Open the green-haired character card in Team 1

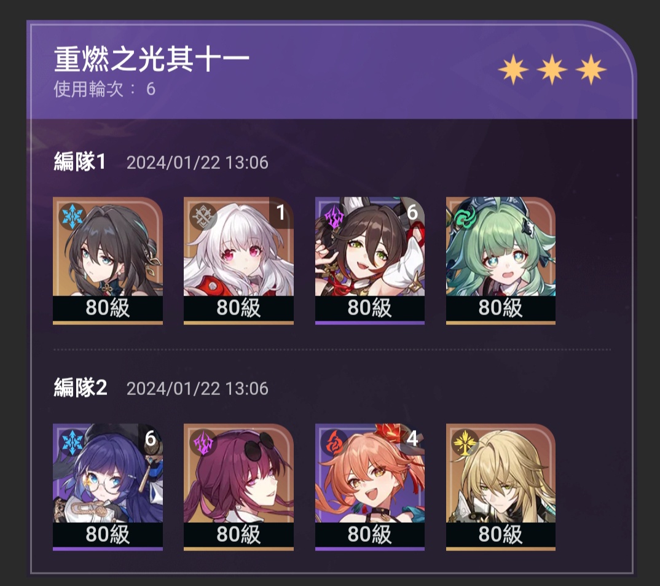tap(500, 260)
